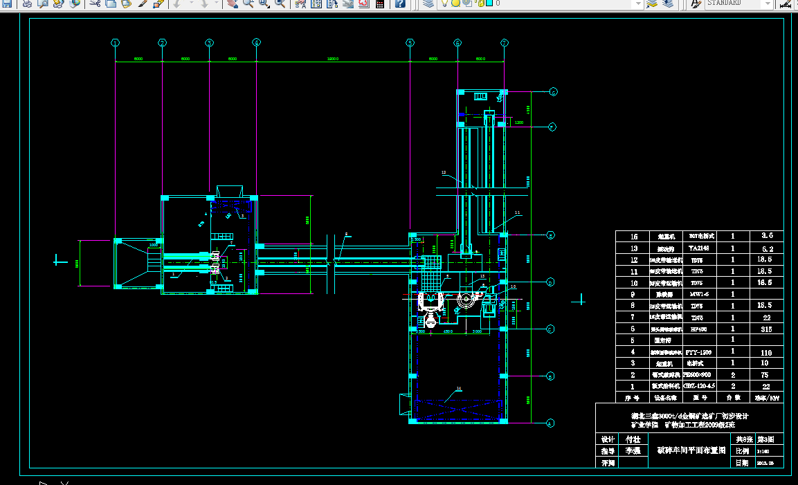Open the Block Editor
798x485 pixels.
pos(158,3)
